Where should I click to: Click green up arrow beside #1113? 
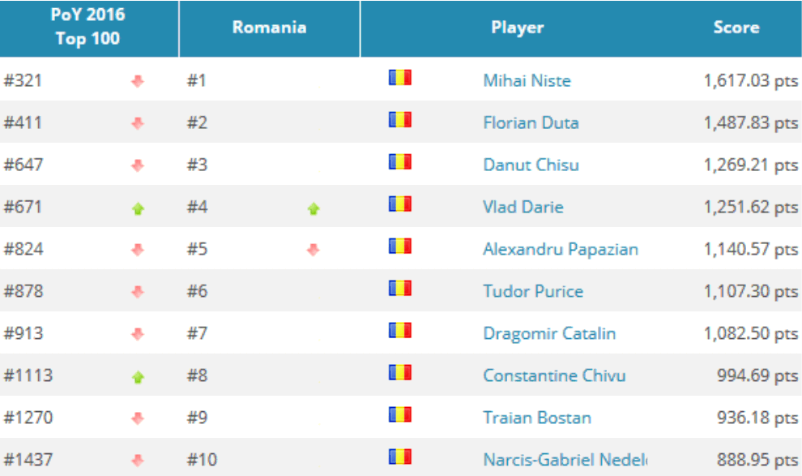(x=138, y=377)
